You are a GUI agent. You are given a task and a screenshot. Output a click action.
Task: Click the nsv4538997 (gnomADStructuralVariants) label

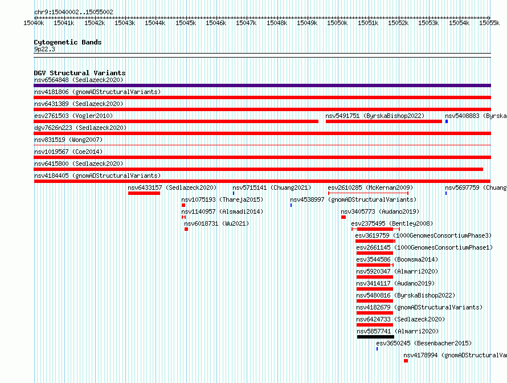pos(353,199)
